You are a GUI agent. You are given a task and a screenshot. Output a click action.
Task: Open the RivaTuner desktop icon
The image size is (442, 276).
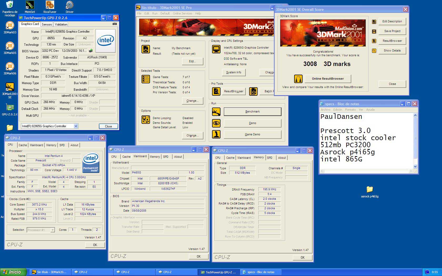[x=50, y=7]
